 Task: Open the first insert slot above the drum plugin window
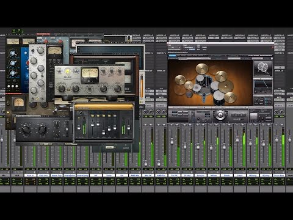coord(174,38)
